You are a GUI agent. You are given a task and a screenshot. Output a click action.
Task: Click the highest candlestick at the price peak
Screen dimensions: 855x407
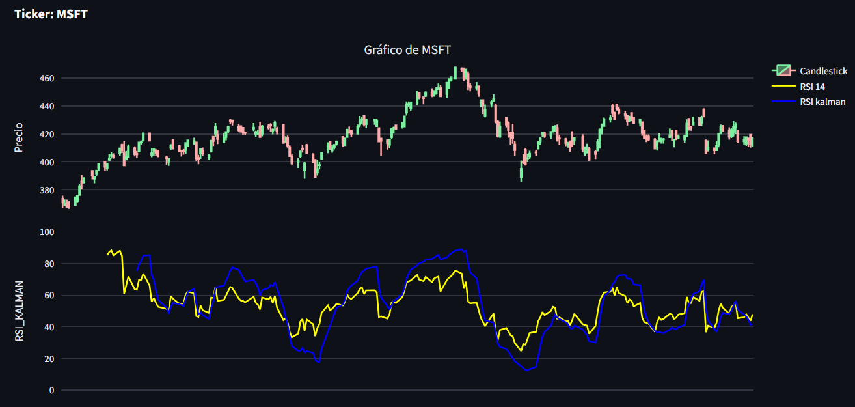point(455,72)
